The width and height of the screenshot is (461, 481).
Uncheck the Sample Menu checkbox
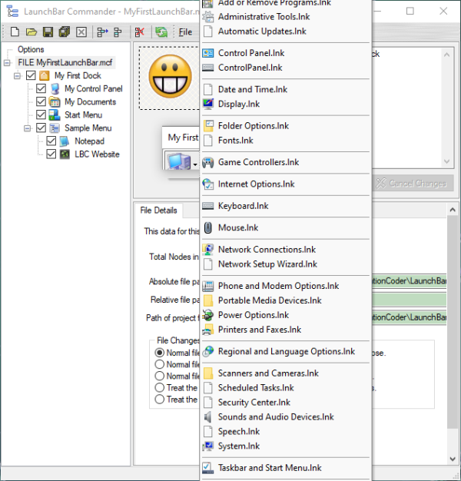[41, 128]
